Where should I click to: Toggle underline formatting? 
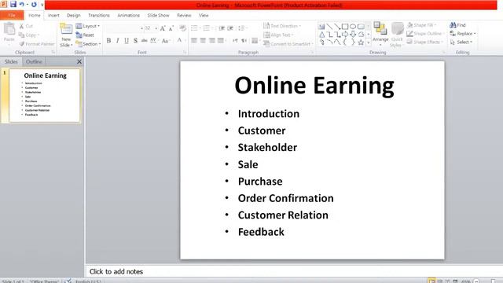127,40
